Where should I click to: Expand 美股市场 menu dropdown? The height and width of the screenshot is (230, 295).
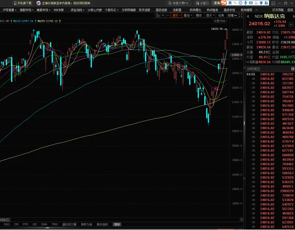coord(43,10)
